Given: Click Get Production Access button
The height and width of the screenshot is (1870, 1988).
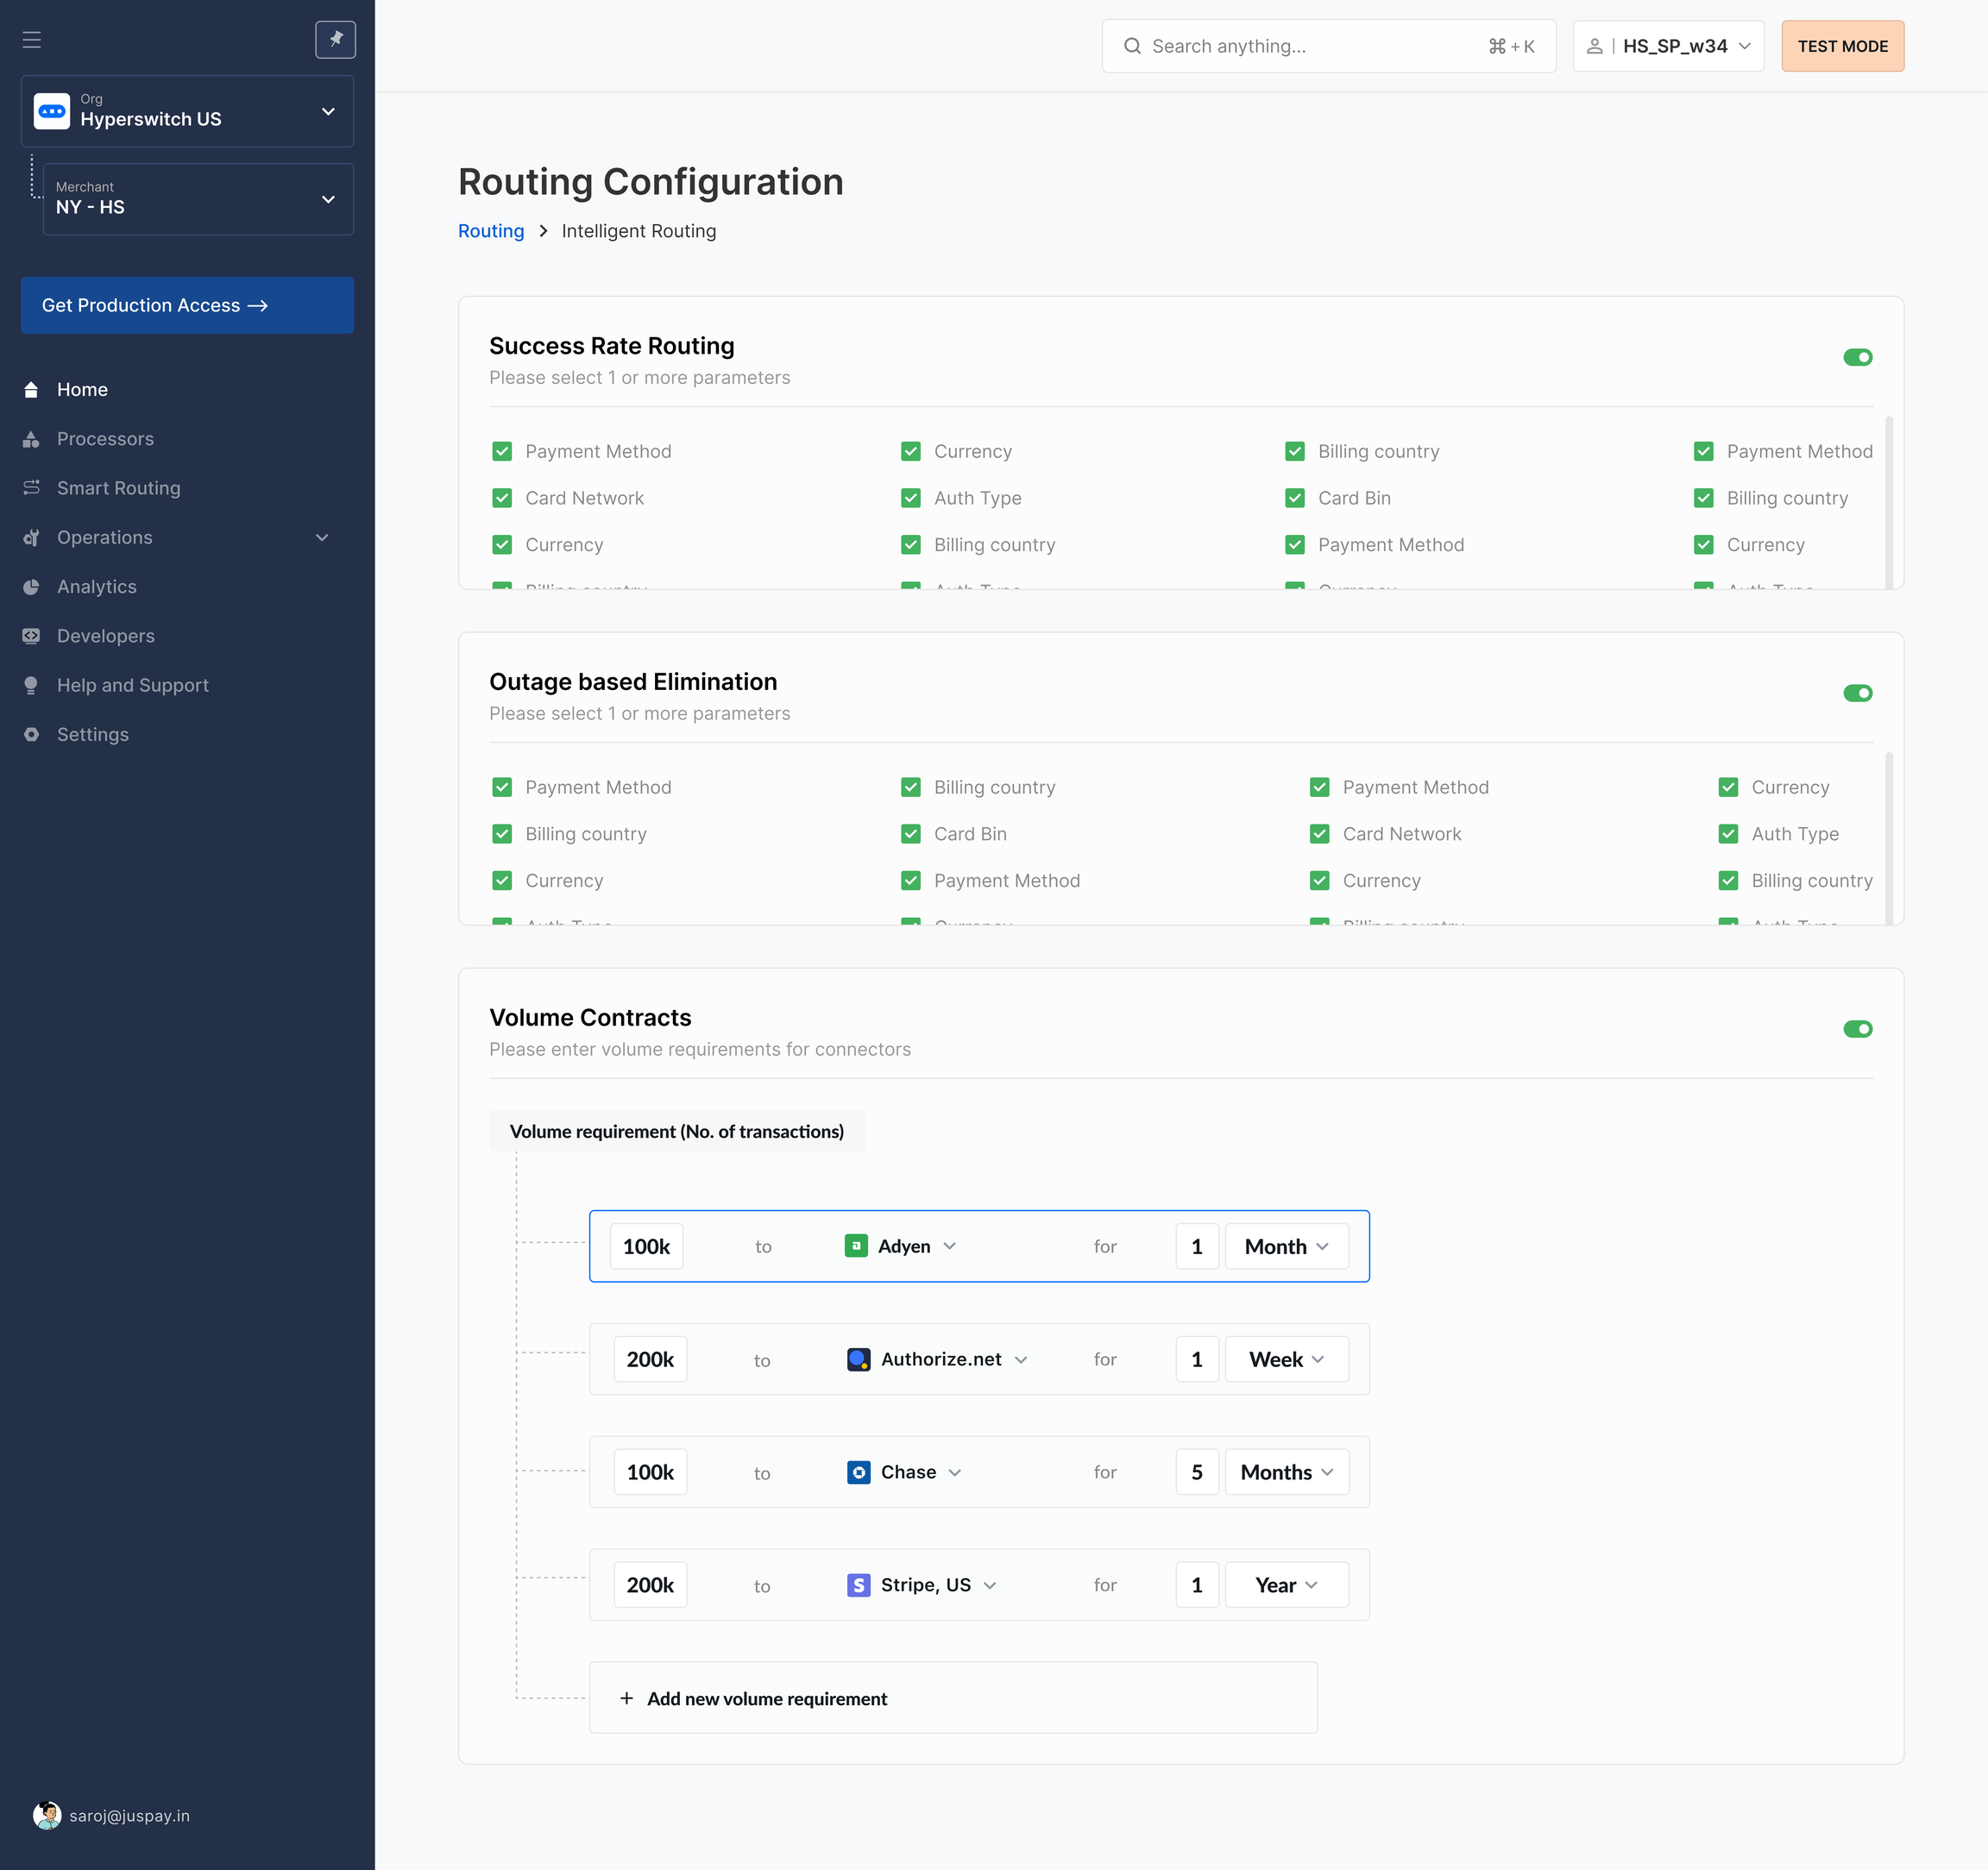Looking at the screenshot, I should [x=187, y=304].
